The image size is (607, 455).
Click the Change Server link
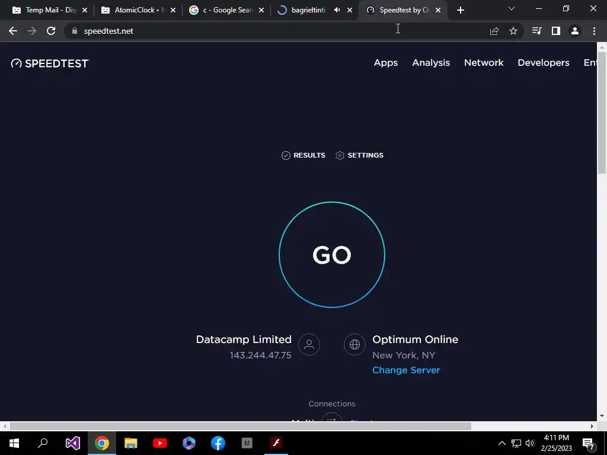(x=406, y=370)
